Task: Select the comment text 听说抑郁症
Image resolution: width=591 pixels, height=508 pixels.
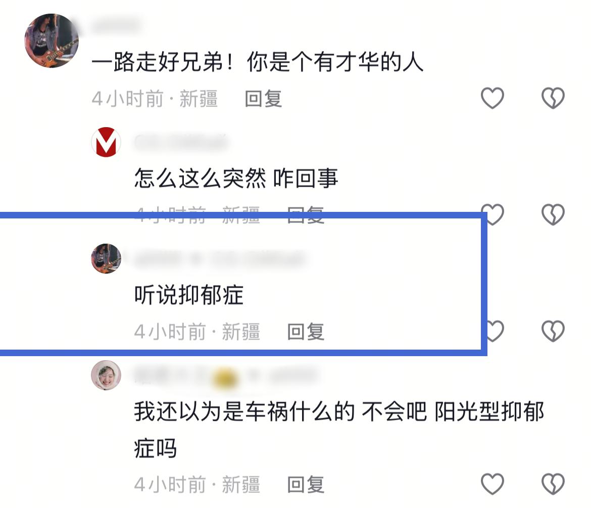Action: pyautogui.click(x=189, y=295)
